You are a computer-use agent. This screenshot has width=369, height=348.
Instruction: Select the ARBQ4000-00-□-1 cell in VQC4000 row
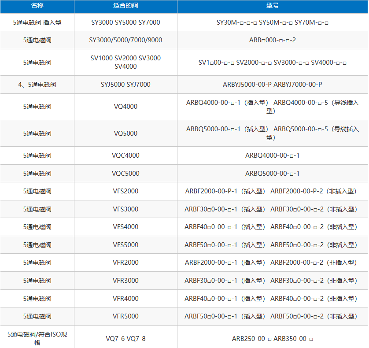point(272,155)
